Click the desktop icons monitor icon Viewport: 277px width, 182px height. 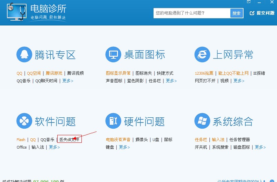[113, 54]
